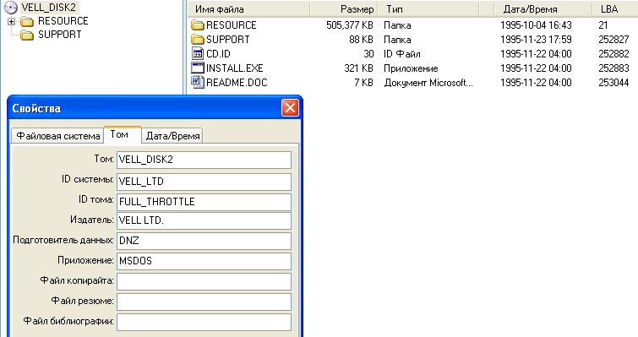The image size is (638, 337).
Task: Select SUPPORT name in file list
Action: pos(228,40)
